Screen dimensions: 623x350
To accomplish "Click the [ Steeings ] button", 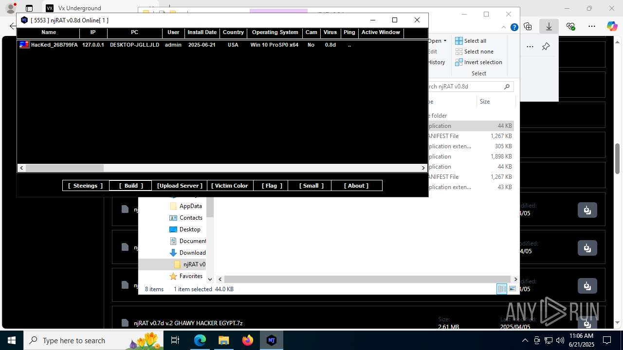I will click(85, 186).
